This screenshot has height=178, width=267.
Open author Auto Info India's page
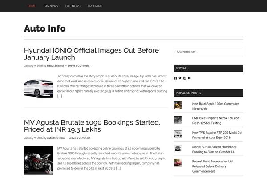coord(56,138)
